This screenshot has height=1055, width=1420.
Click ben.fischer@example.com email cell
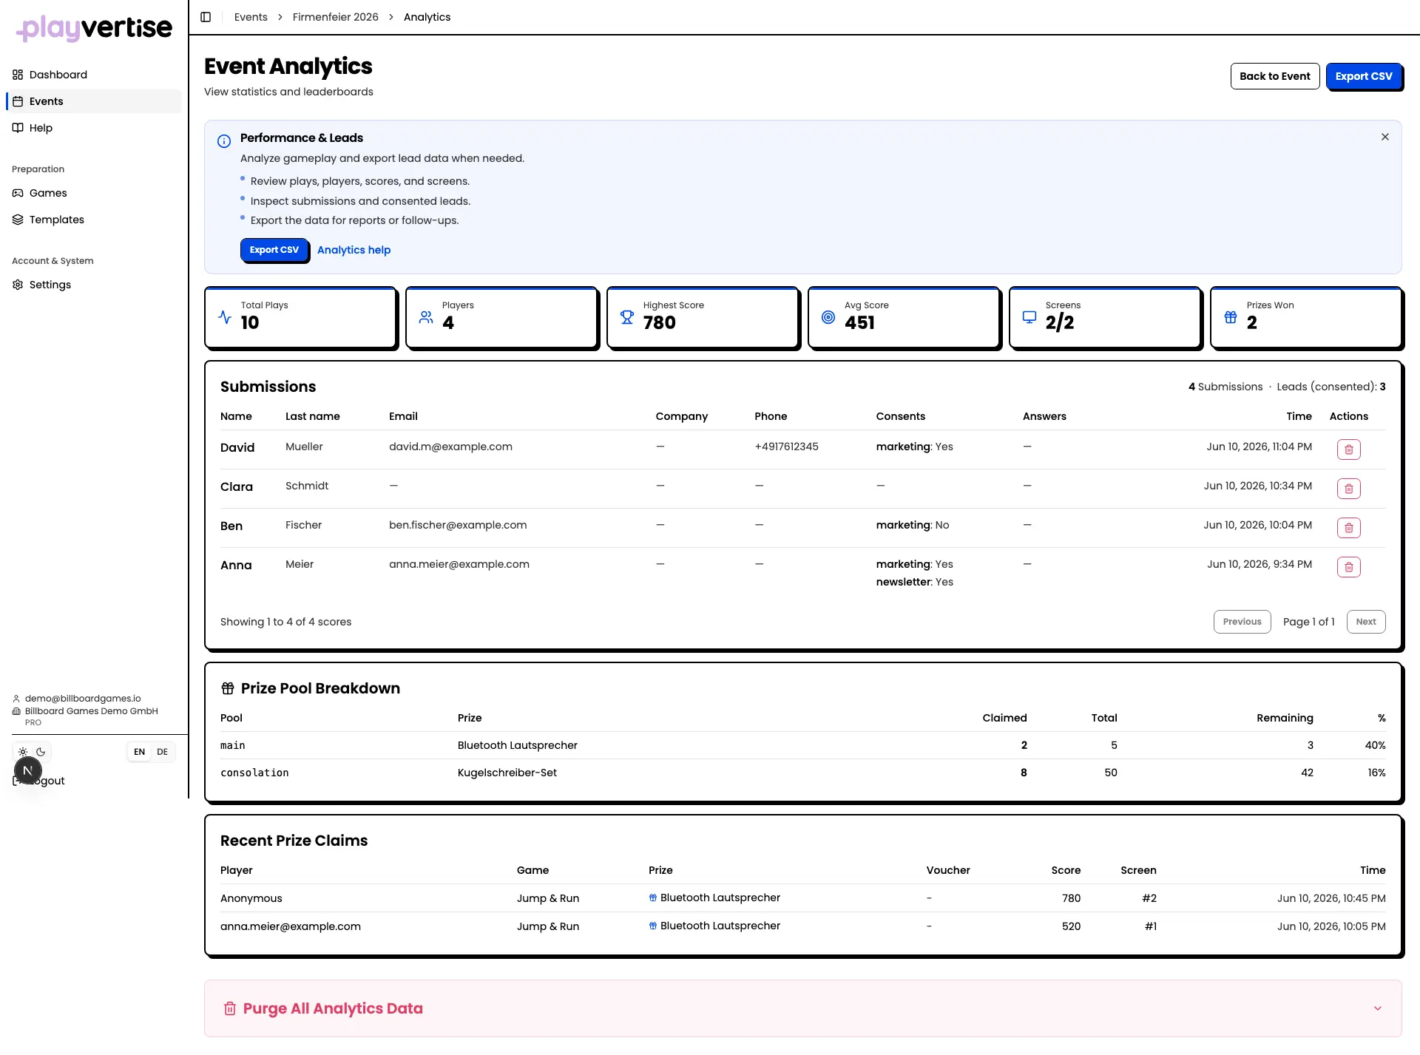pyautogui.click(x=458, y=525)
